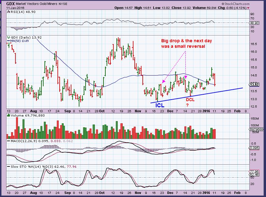Viewport: 266px width, 197px height.
Task: Click the 150M volume axis label
Action: pyautogui.click(x=255, y=119)
